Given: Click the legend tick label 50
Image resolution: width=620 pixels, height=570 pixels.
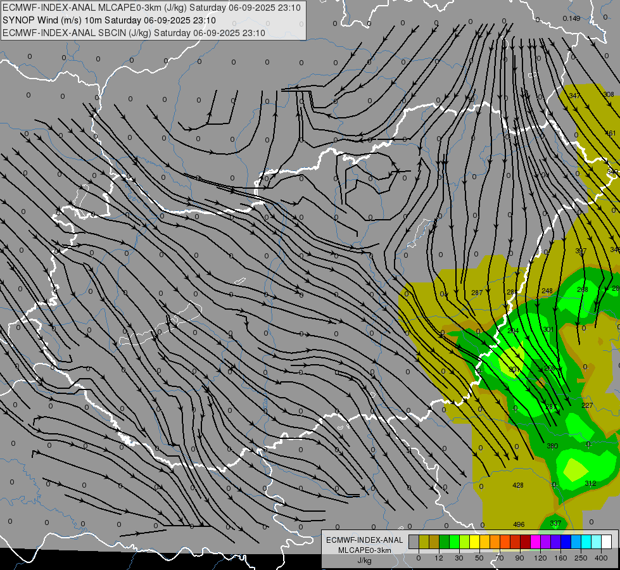Looking at the screenshot, I should [479, 559].
